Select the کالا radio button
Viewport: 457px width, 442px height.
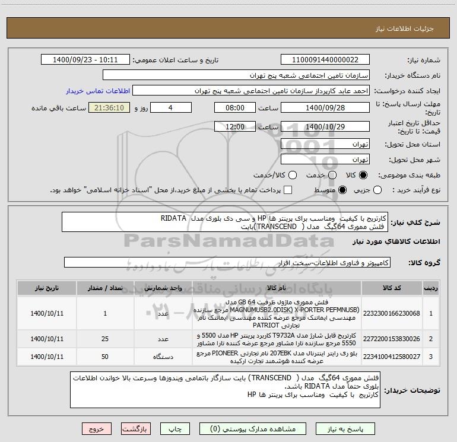click(x=363, y=175)
